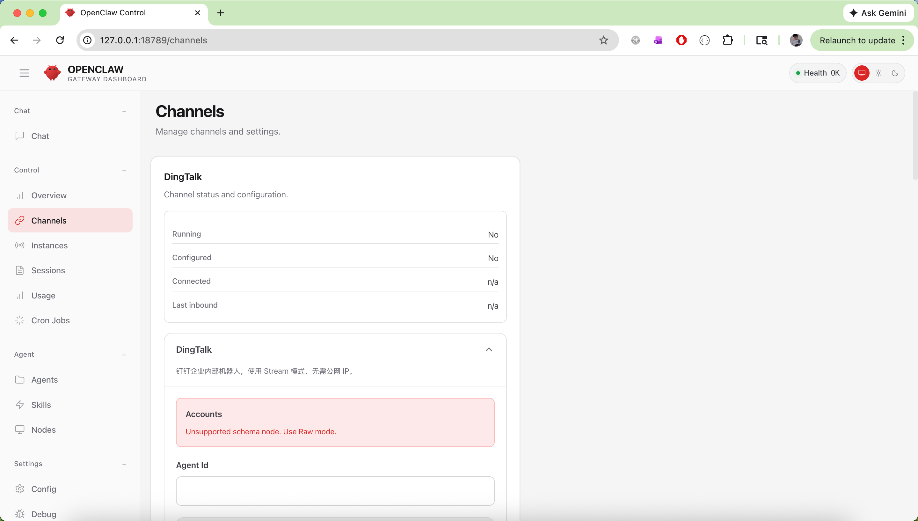Collapse the DingTalk config section
The width and height of the screenshot is (918, 521).
coord(489,349)
